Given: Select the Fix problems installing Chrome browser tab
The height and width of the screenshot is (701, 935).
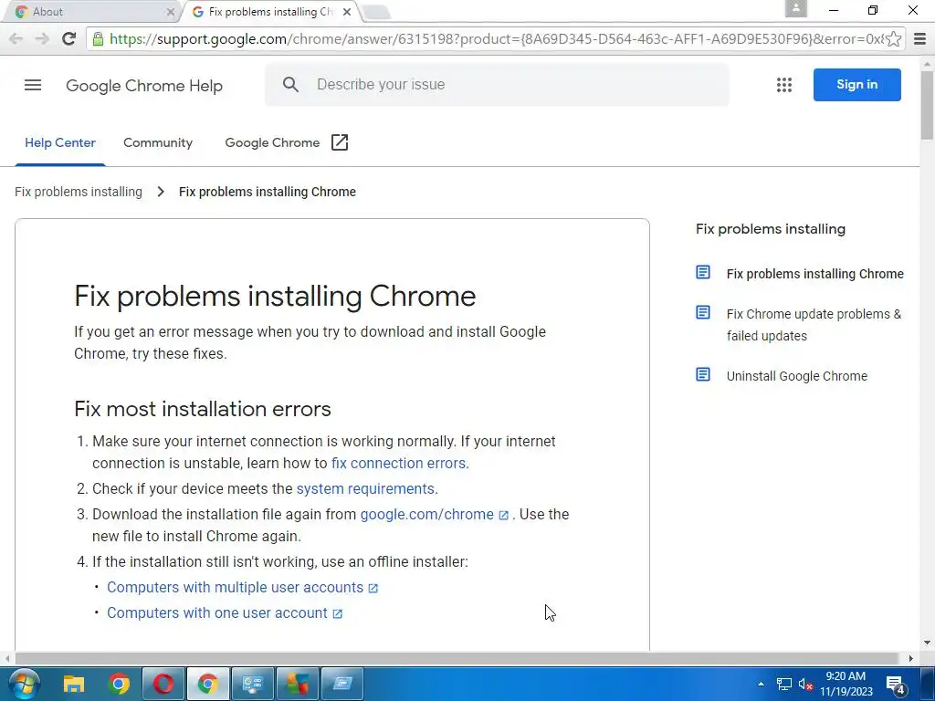Looking at the screenshot, I should coord(271,11).
